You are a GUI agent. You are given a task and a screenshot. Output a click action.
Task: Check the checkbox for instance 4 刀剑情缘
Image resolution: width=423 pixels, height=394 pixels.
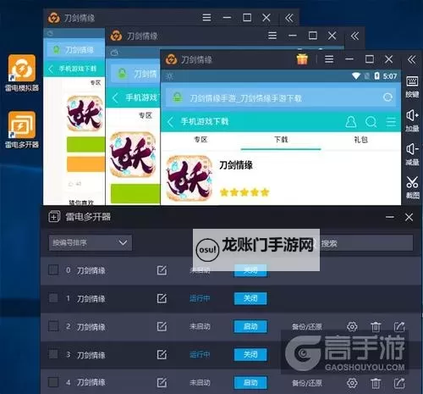pos(53,382)
